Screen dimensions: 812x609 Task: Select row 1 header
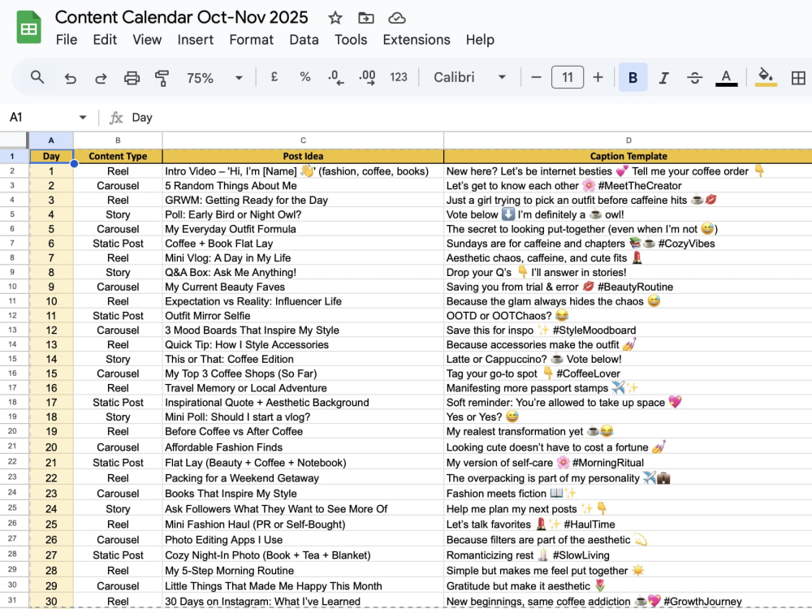click(x=12, y=156)
